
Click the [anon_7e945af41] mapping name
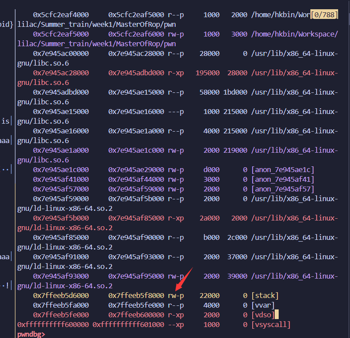coord(283,179)
